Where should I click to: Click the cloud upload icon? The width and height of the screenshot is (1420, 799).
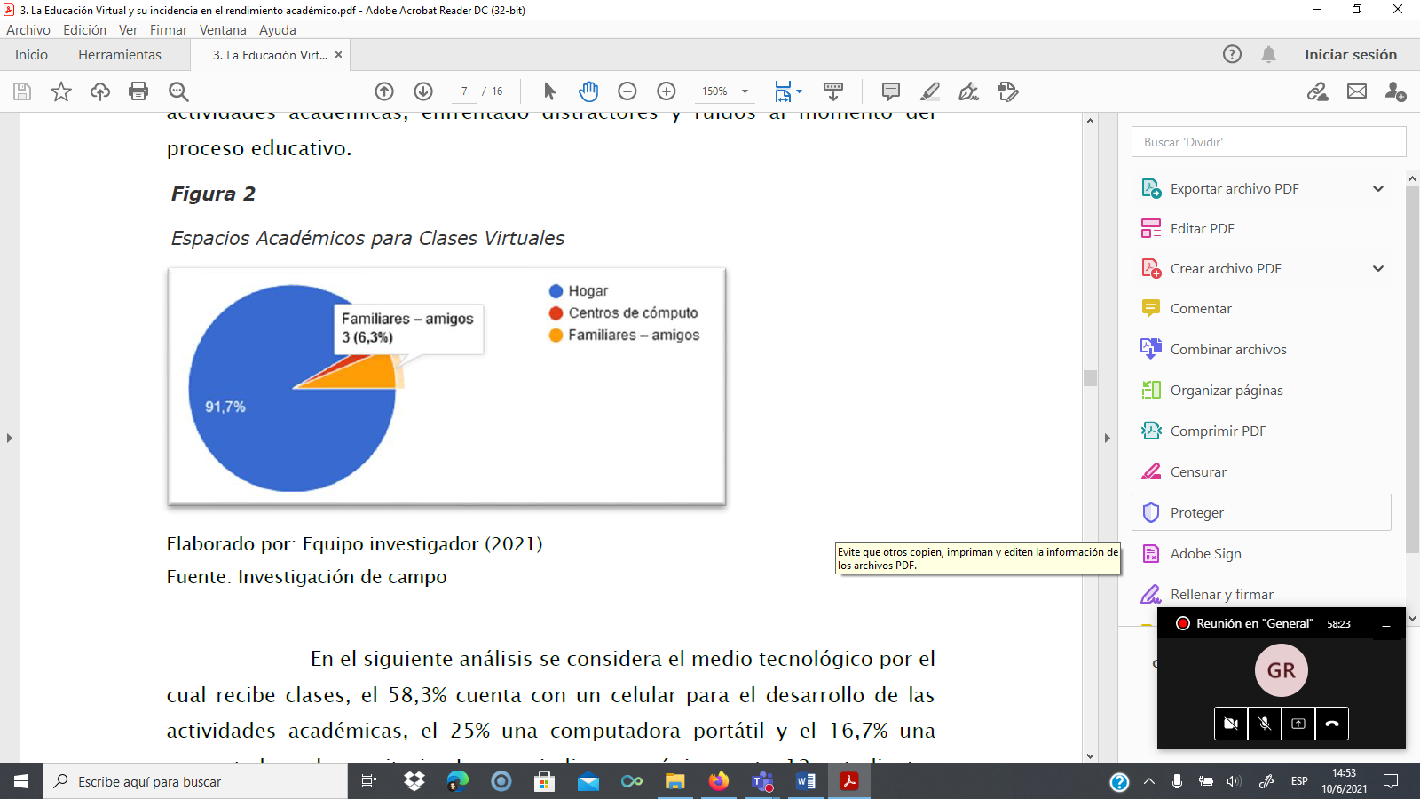tap(100, 91)
